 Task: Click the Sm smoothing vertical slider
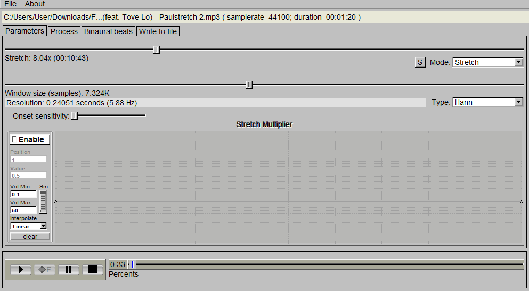tap(43, 202)
